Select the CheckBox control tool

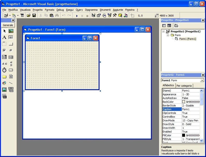pos(4,50)
